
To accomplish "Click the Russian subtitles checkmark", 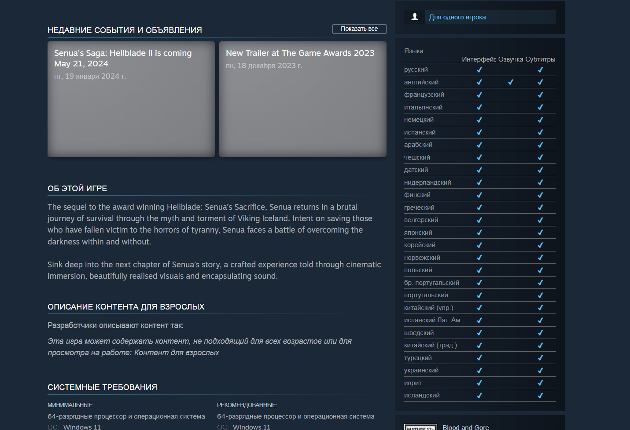I will [x=540, y=69].
